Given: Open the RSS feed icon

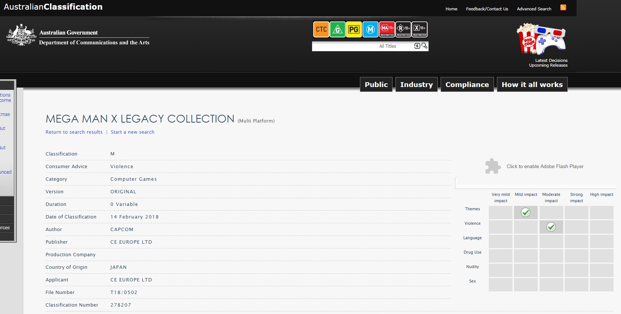Looking at the screenshot, I should [563, 8].
